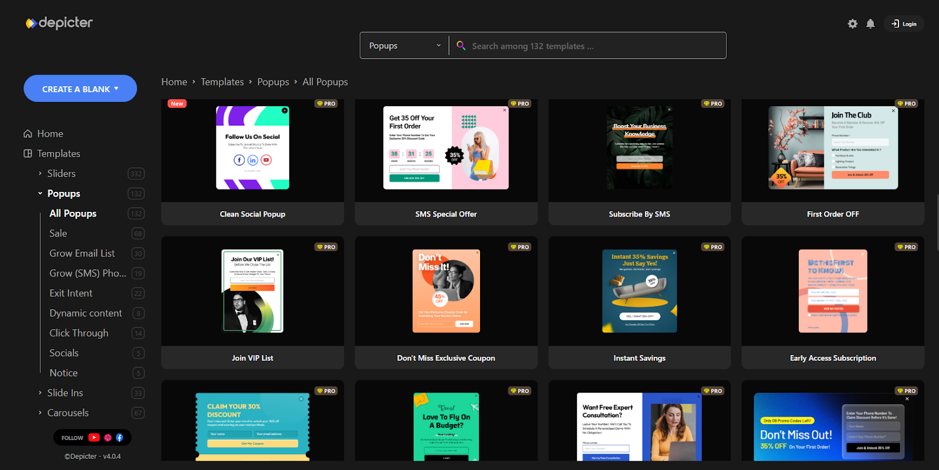Screen dimensions: 939x470
Task: Click the Clean Social Popup title
Action: 252,214
